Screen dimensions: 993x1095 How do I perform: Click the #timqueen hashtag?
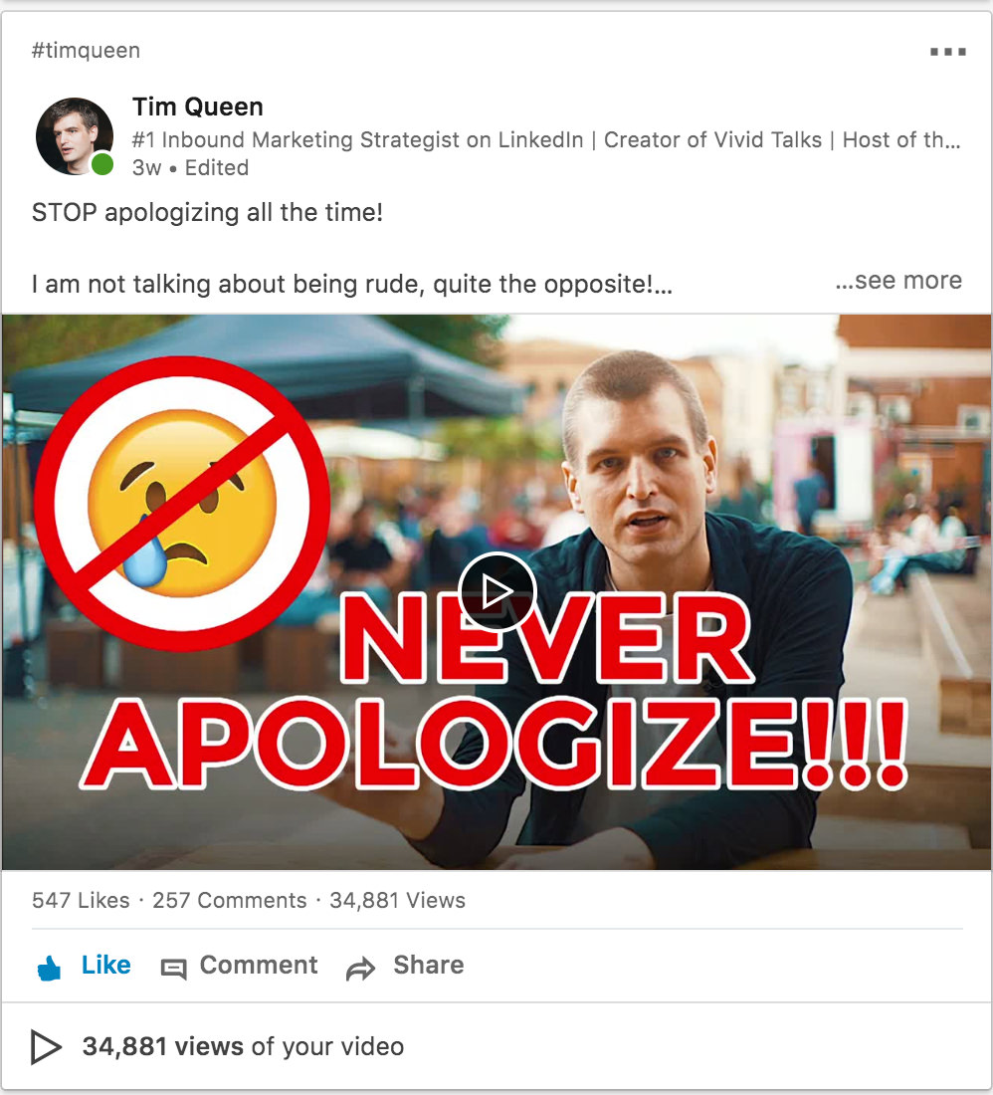point(86,51)
